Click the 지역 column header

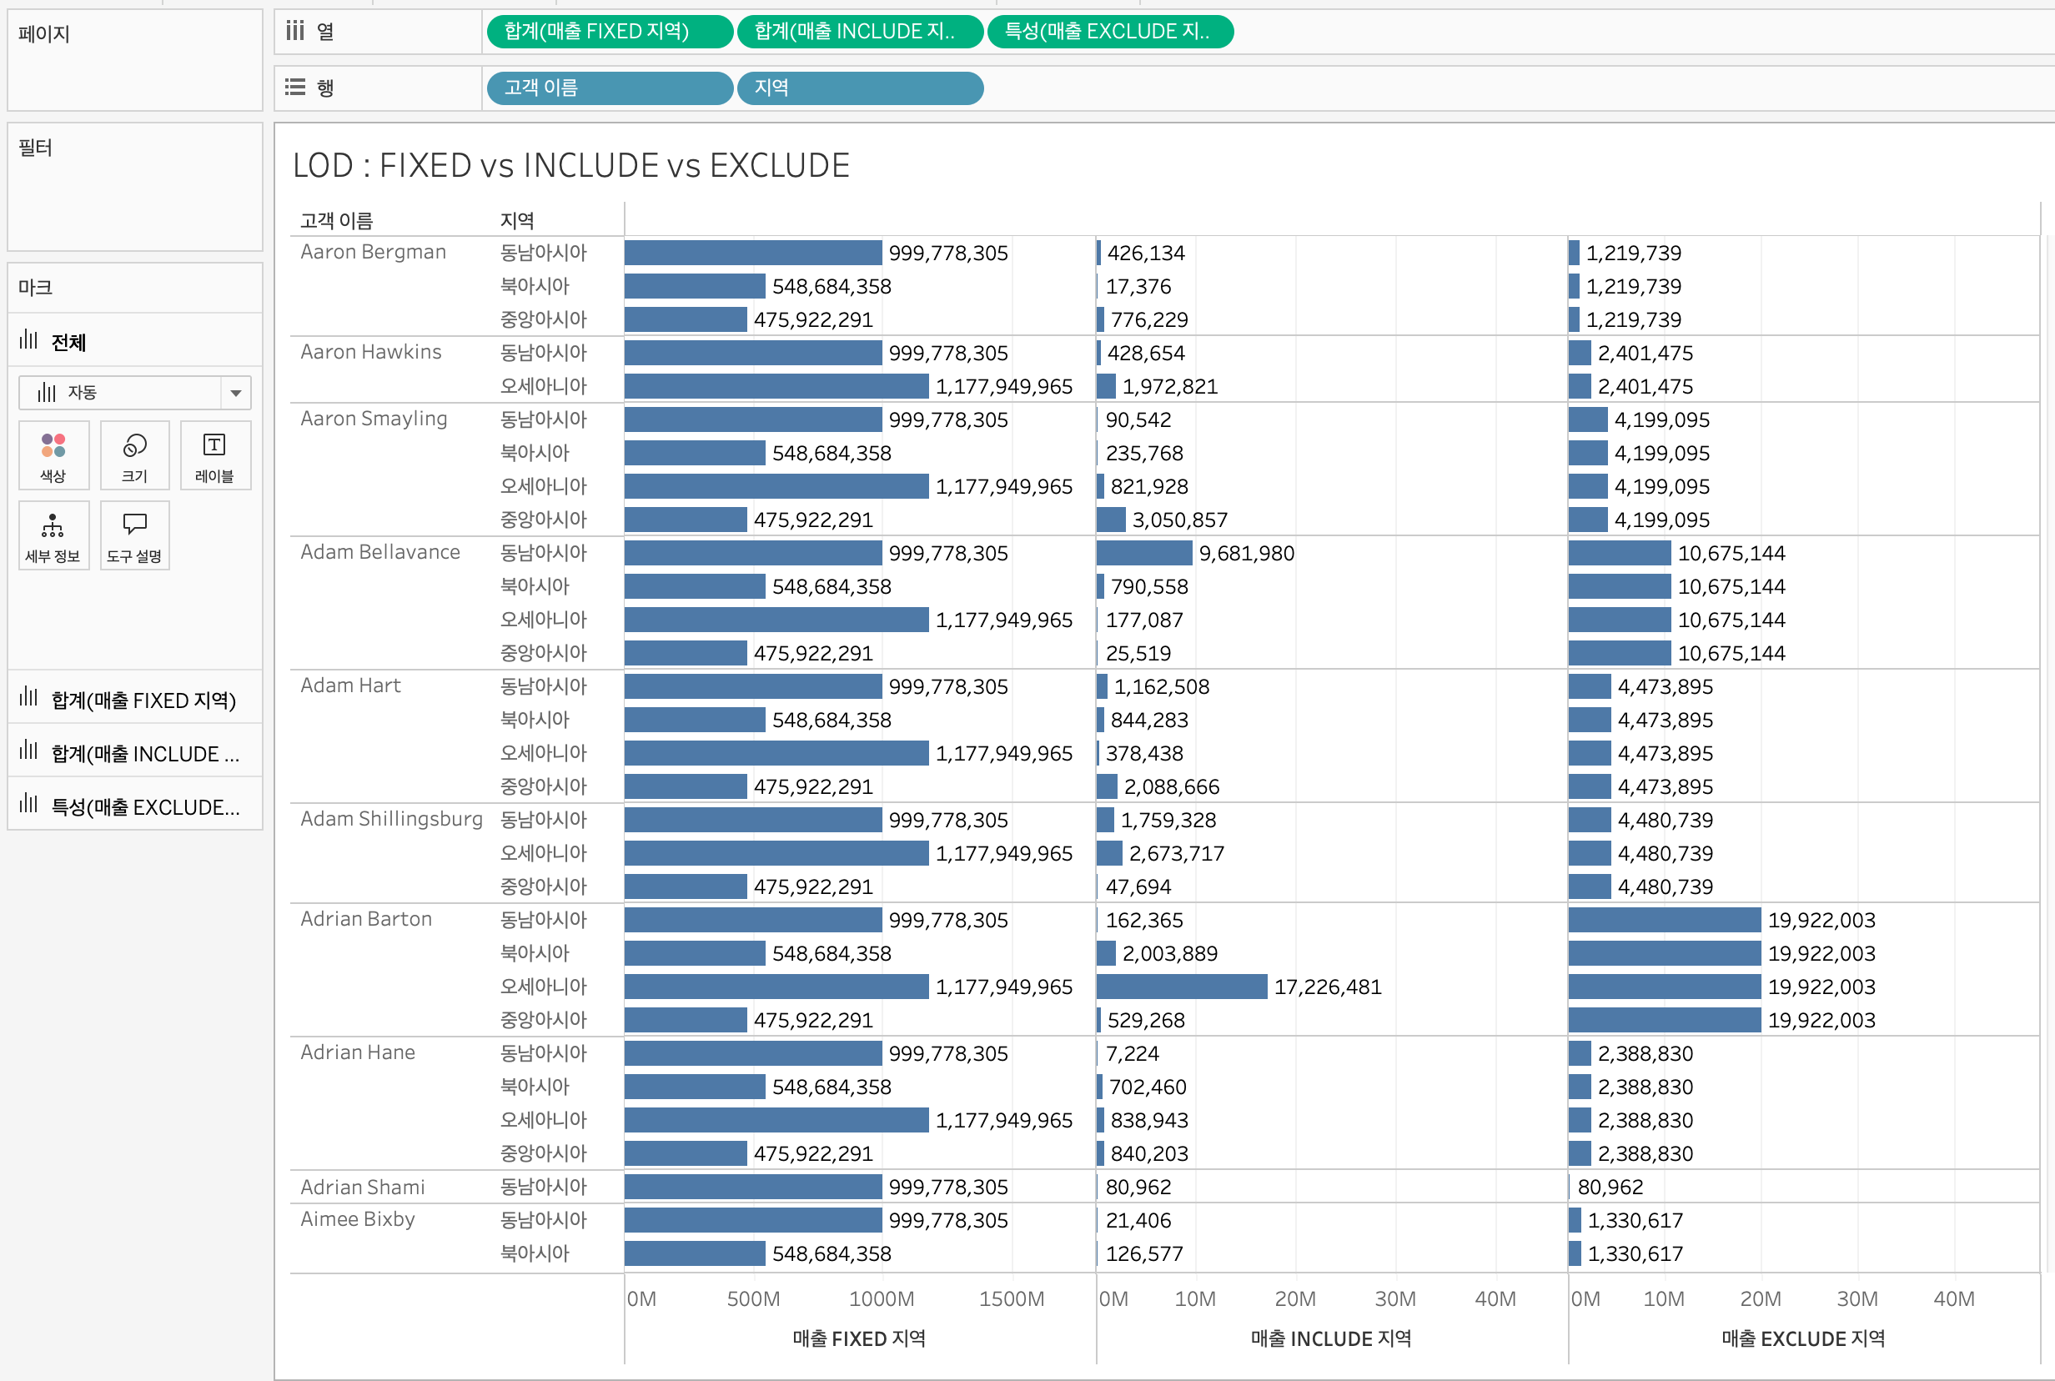517,220
